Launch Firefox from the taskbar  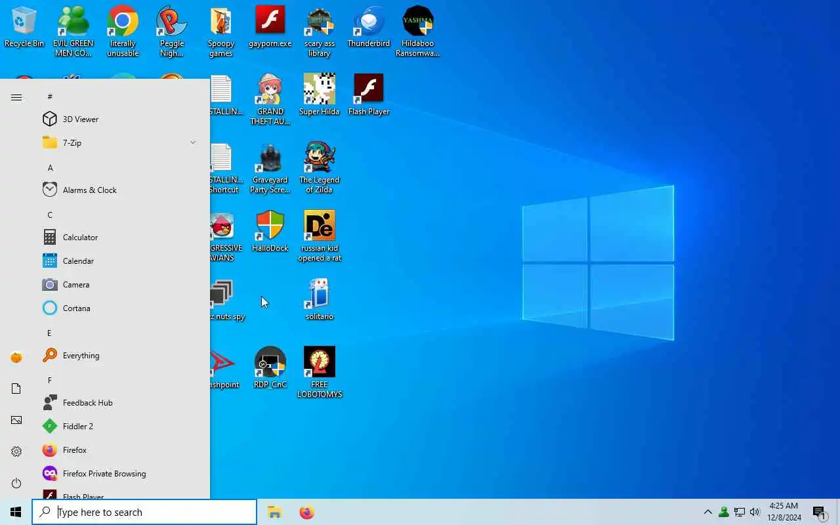click(306, 512)
